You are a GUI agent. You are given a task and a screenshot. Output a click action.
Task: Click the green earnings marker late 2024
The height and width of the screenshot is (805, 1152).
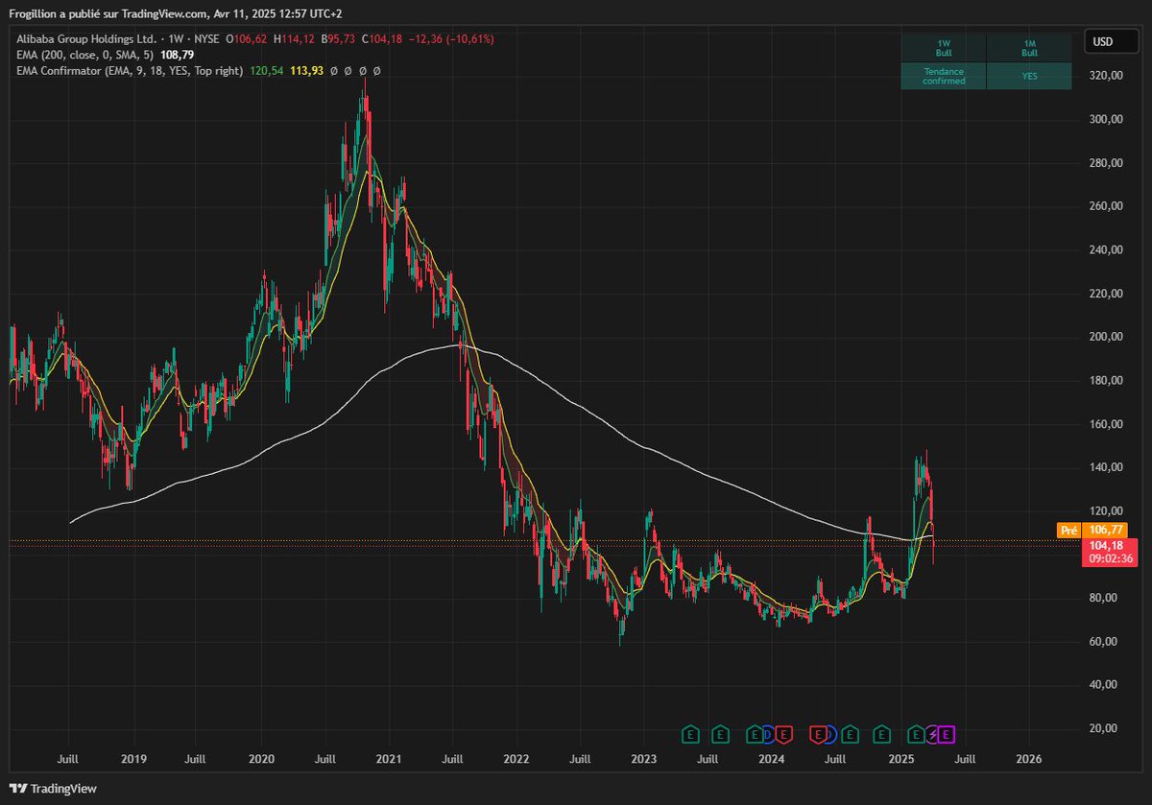click(881, 734)
